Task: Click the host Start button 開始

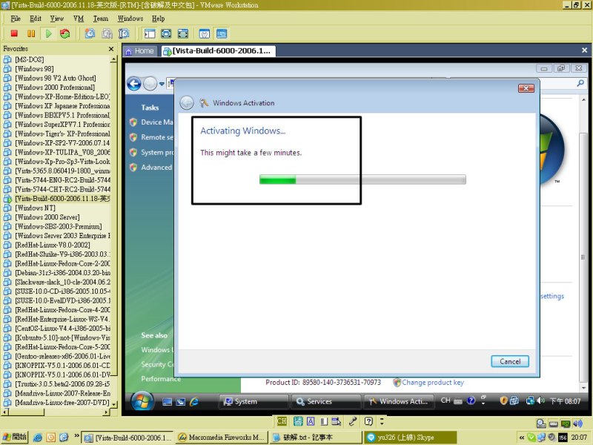Action: tap(14, 437)
